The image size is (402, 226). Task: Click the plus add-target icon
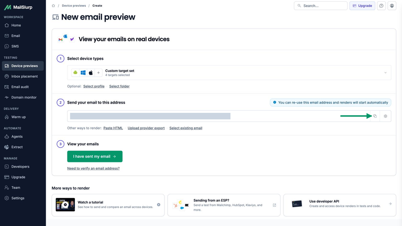tap(98, 73)
